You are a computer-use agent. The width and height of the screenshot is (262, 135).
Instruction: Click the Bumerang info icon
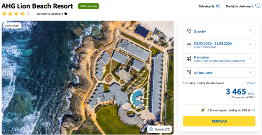click(253, 110)
